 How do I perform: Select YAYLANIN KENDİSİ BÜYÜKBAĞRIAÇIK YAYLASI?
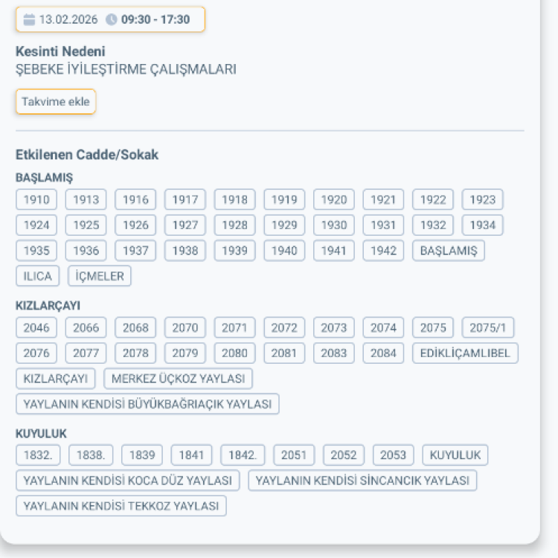(x=147, y=404)
